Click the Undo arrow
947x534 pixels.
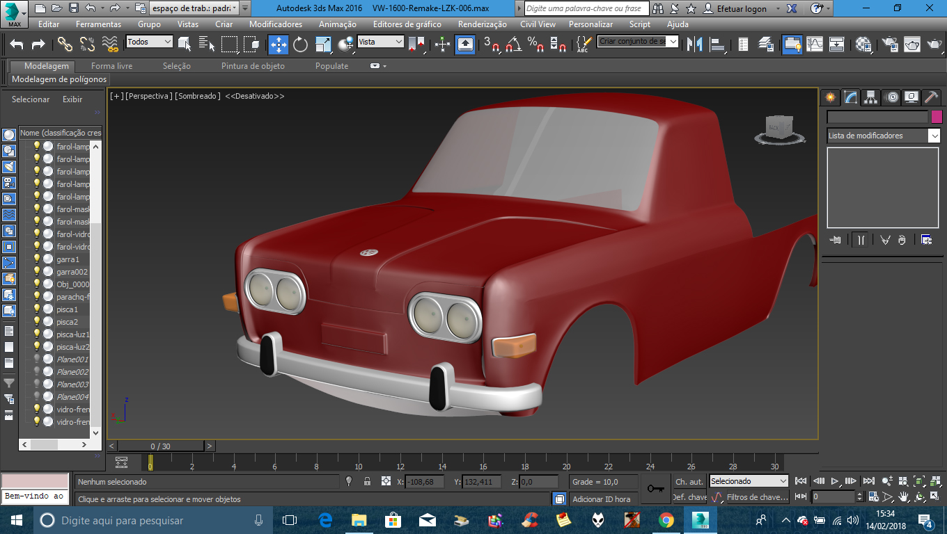pos(17,44)
